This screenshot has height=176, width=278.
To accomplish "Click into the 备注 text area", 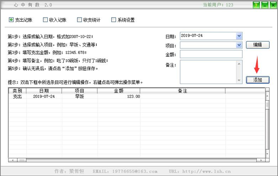I will 208,72.
